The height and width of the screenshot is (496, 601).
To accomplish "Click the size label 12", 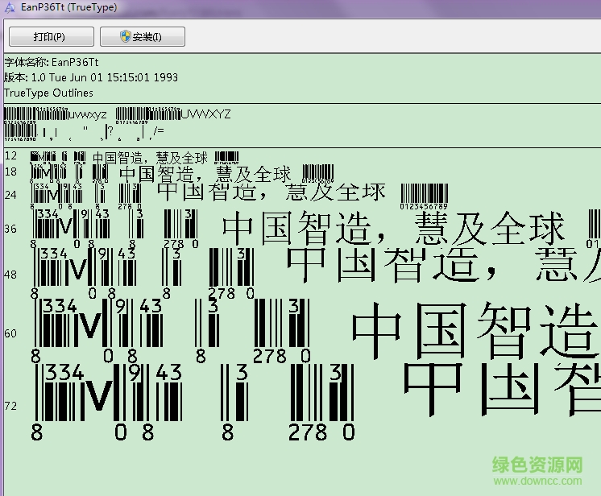I will click(x=10, y=155).
